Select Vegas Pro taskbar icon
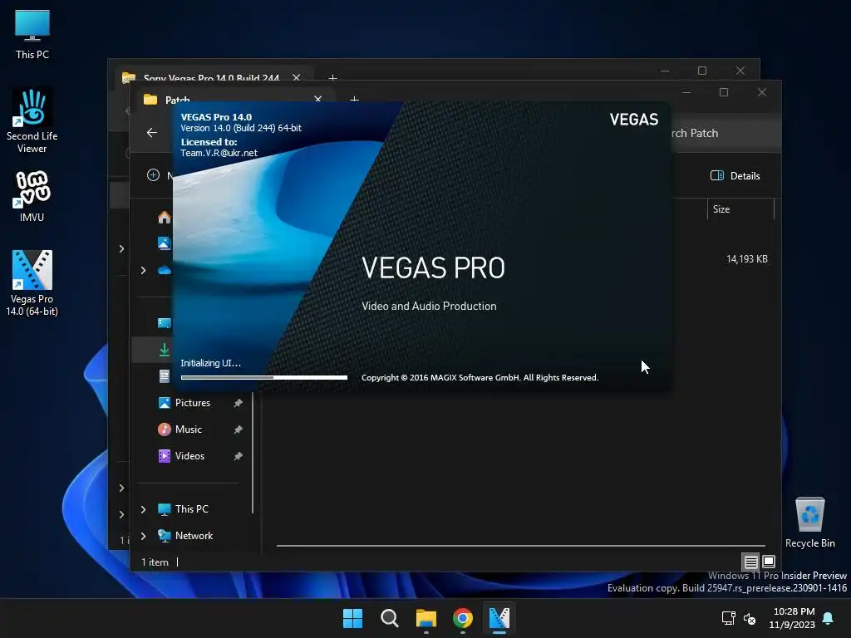The height and width of the screenshot is (638, 851). tap(499, 618)
